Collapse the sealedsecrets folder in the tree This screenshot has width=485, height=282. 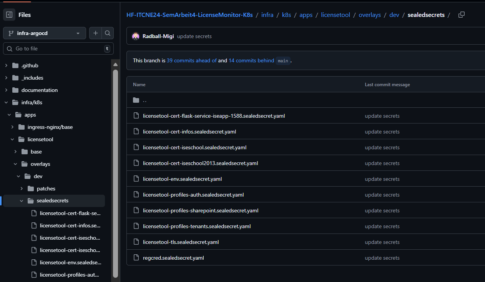(22, 200)
